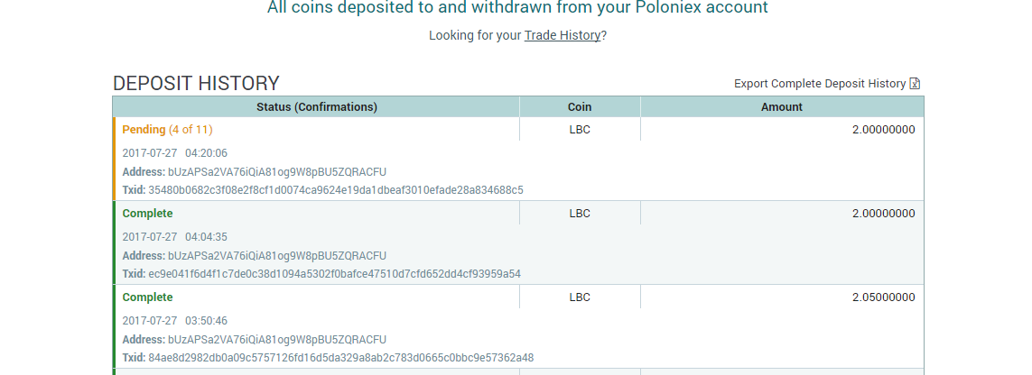This screenshot has width=1032, height=375.
Task: Click first Complete deposit's address text
Action: pos(276,255)
